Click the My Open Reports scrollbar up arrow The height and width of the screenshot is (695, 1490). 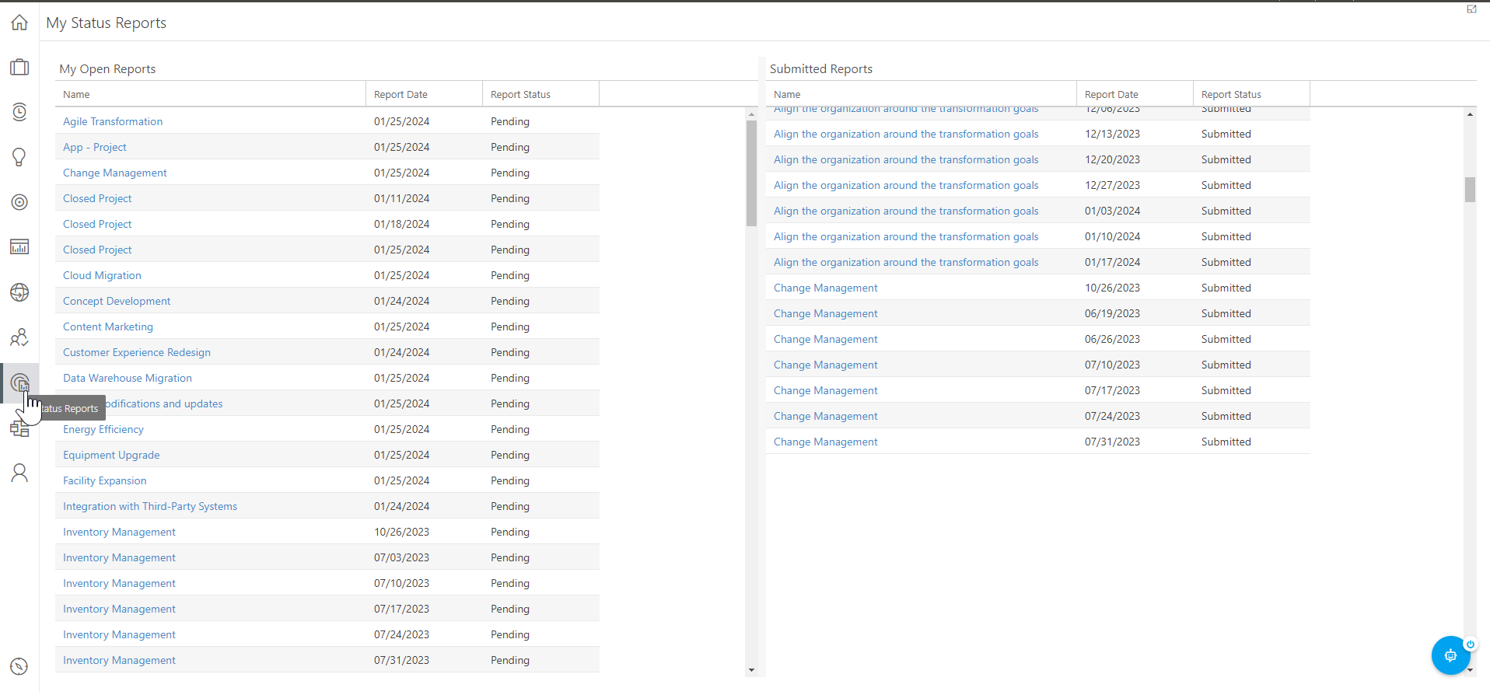click(x=751, y=114)
